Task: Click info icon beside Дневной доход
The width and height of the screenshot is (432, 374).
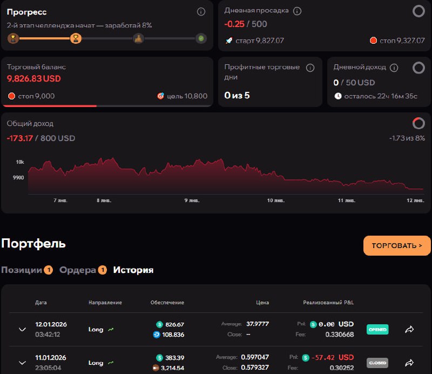Action: point(394,68)
